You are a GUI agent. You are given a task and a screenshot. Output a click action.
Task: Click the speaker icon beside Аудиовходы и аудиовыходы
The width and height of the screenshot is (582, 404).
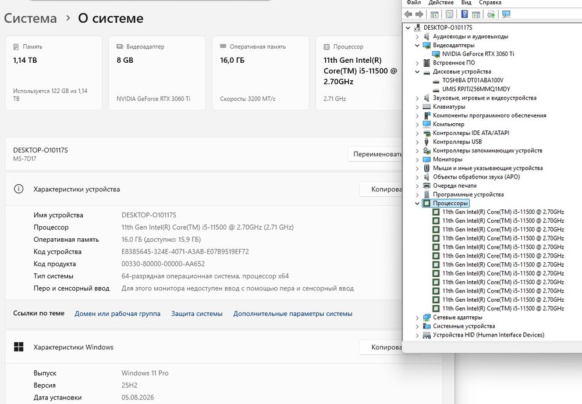click(427, 36)
